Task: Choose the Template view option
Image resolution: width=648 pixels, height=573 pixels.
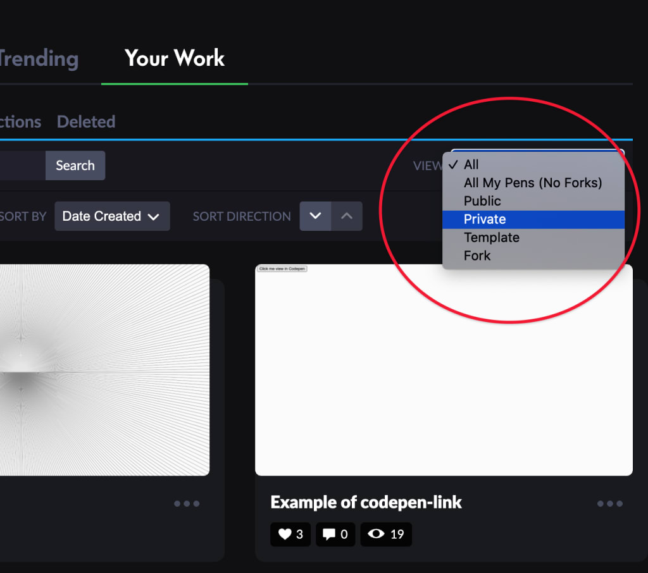Action: point(533,238)
